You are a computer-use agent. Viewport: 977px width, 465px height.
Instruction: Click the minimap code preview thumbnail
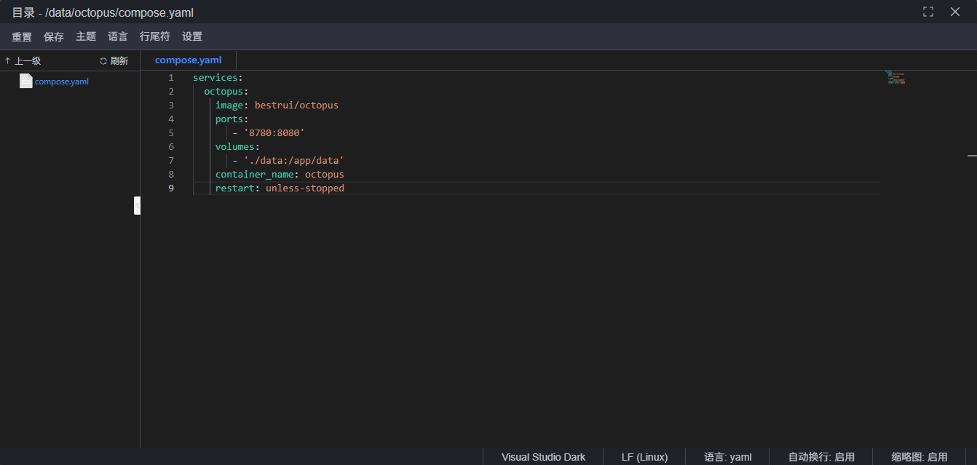point(895,77)
